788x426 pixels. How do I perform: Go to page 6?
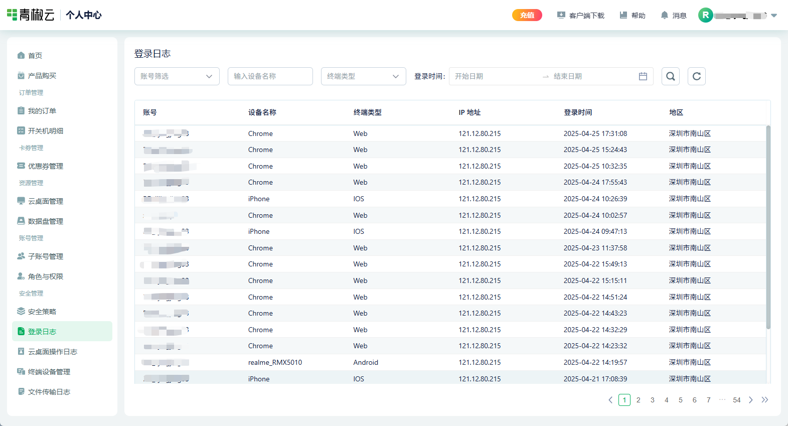click(695, 400)
